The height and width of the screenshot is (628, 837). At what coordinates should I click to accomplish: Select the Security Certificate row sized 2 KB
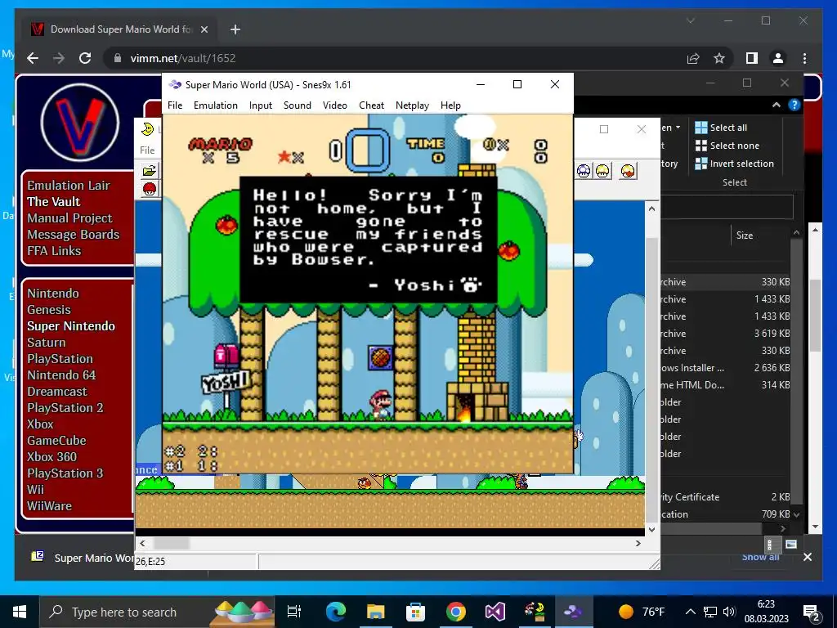725,496
